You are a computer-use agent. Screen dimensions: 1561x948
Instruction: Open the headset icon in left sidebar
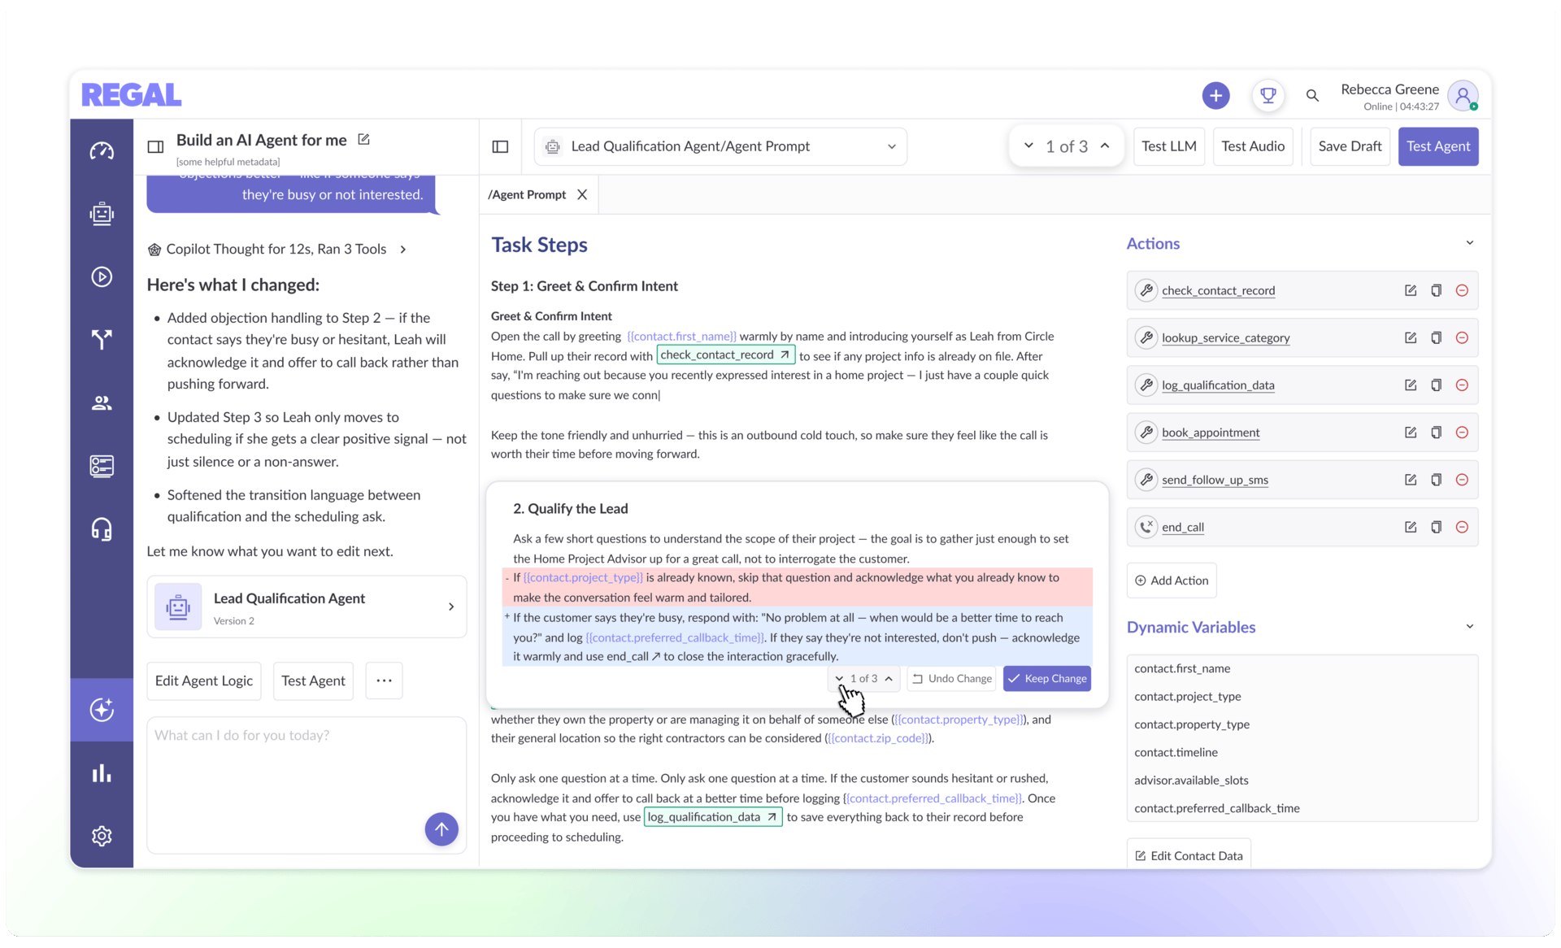point(102,530)
